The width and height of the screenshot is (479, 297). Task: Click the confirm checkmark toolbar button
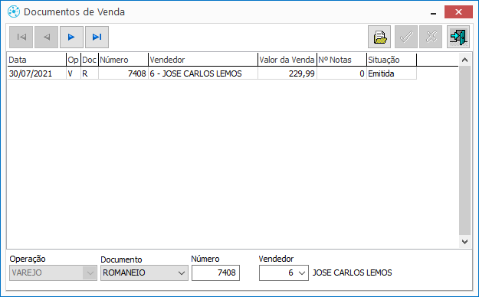pos(406,37)
